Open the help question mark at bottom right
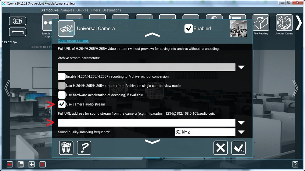 (x=295, y=164)
